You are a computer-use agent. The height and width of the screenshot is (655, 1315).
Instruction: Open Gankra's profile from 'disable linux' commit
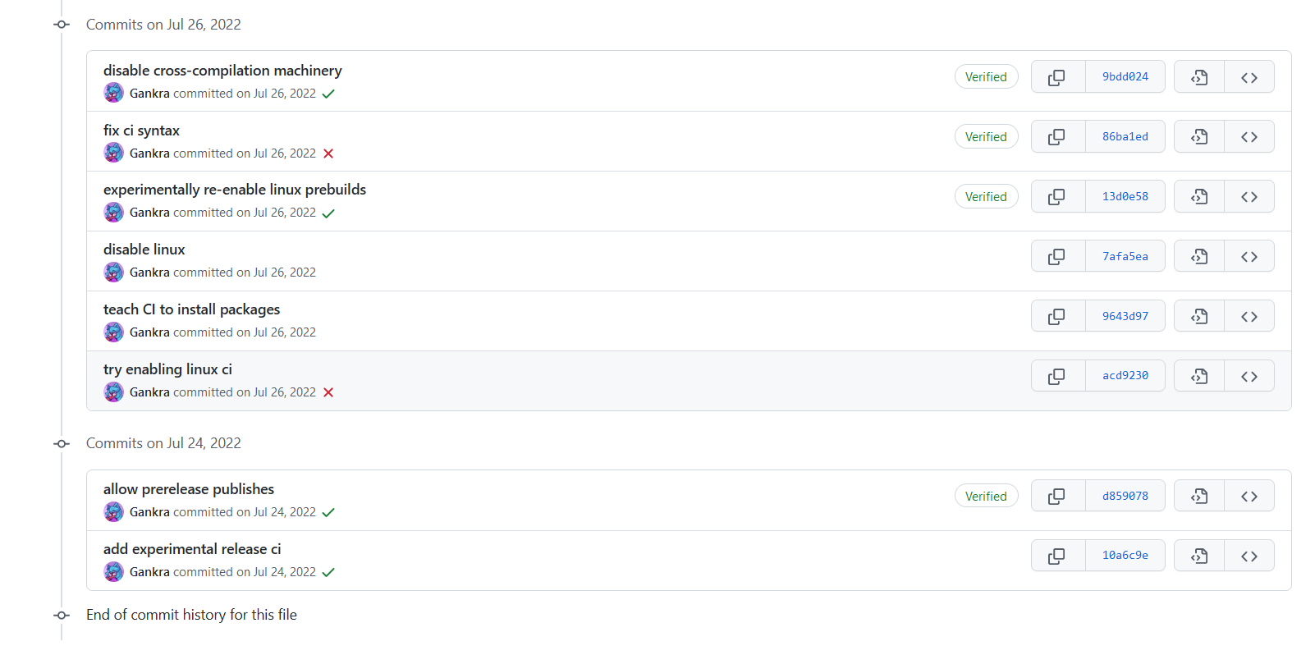[x=149, y=272]
